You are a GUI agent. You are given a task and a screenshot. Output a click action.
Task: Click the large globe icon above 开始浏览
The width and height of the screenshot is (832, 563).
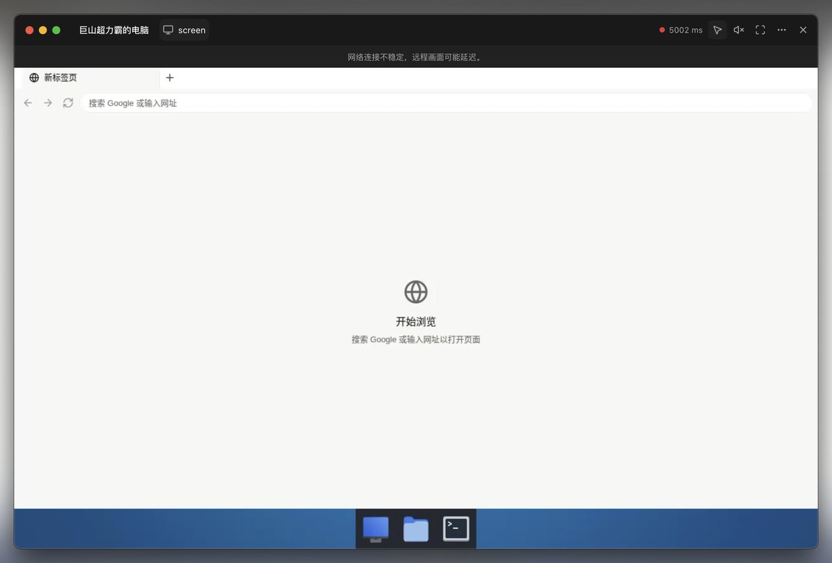(416, 292)
